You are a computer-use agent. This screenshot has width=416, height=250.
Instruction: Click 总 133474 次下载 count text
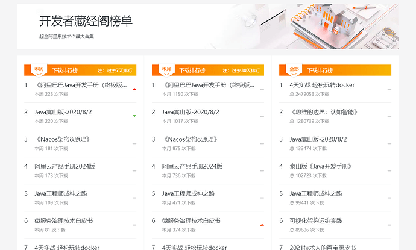tap(308, 148)
